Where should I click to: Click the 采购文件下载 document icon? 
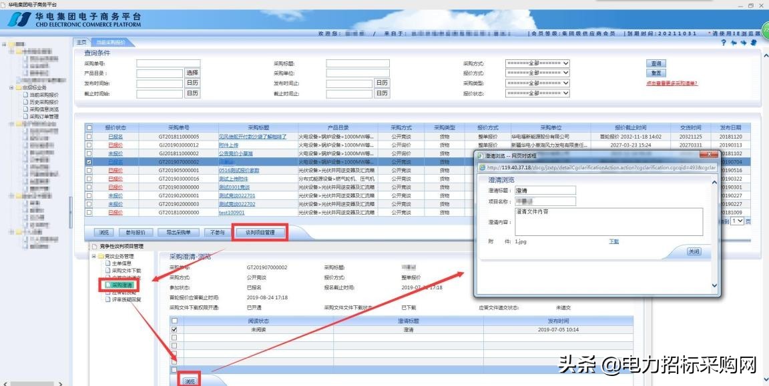tap(107, 271)
